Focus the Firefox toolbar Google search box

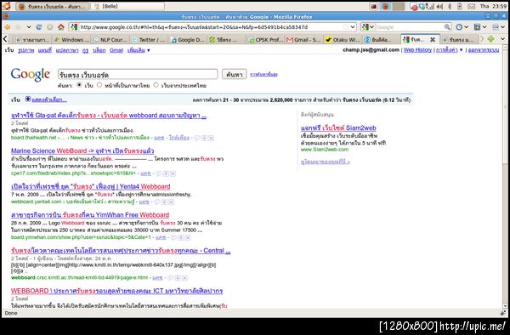[410, 27]
